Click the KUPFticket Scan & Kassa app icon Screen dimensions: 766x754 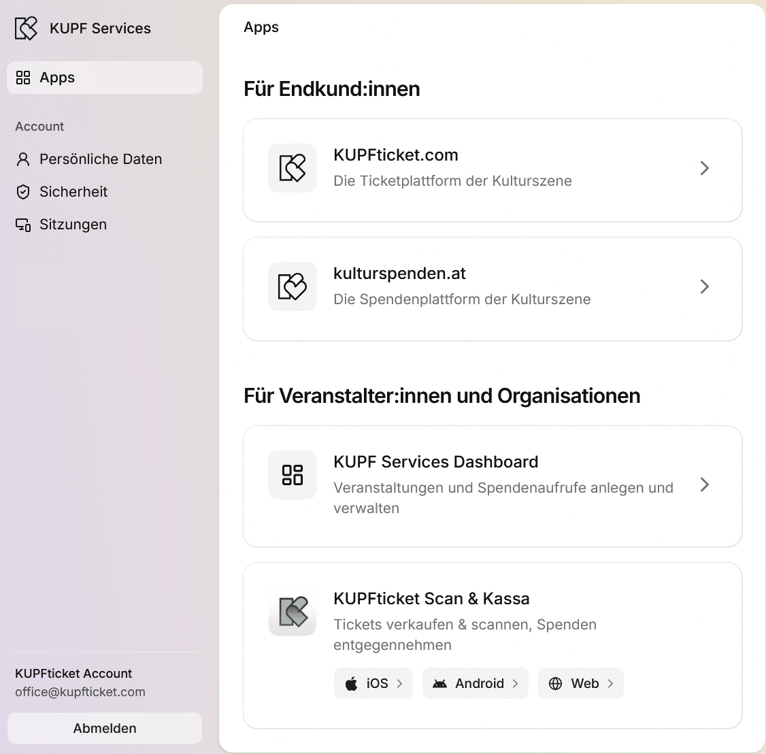tap(293, 612)
